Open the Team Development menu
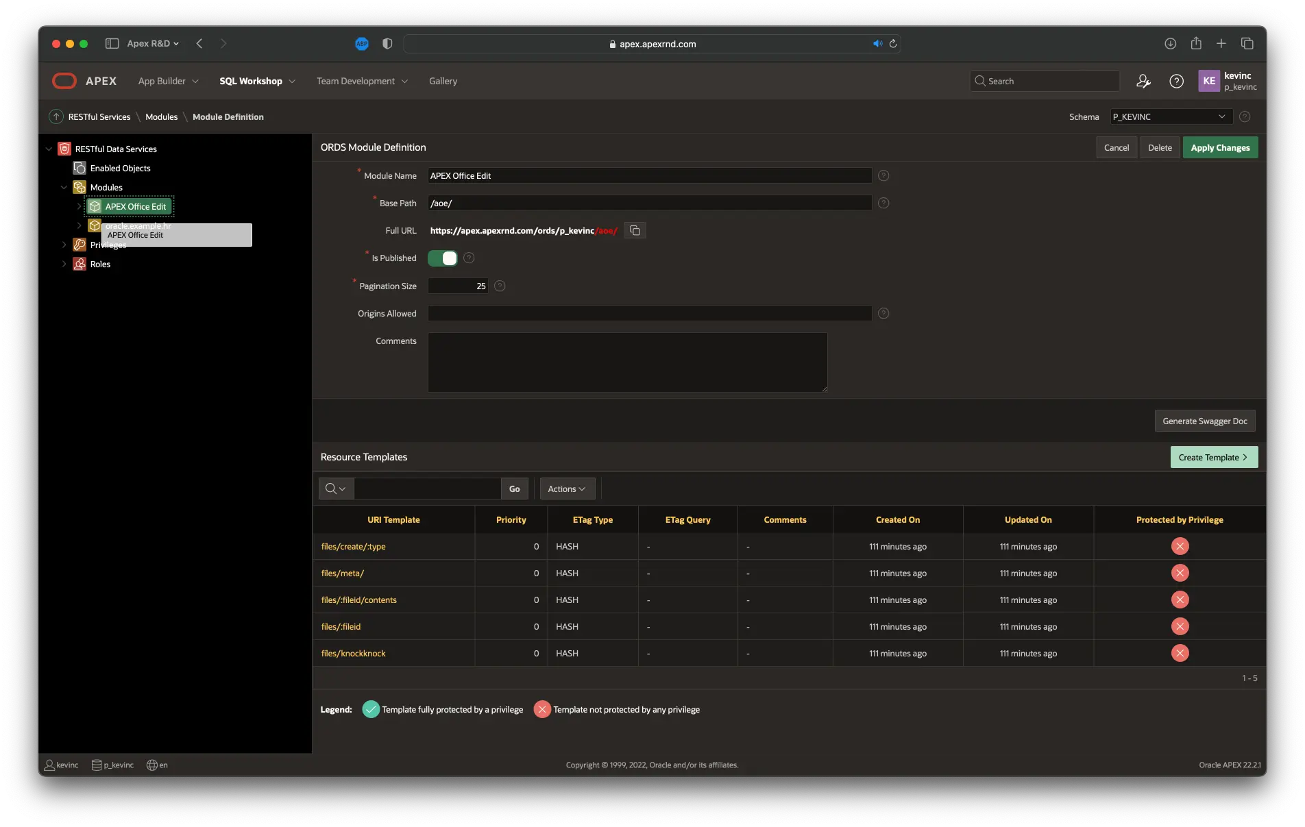Viewport: 1305px width, 827px height. click(x=362, y=81)
